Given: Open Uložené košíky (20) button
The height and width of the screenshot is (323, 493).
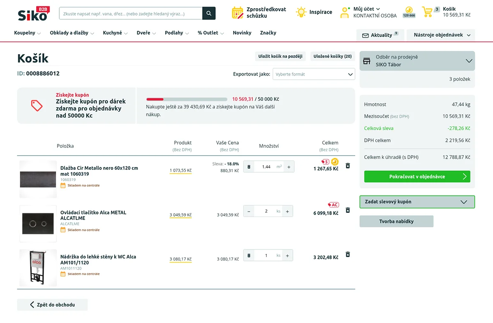Looking at the screenshot, I should 333,56.
